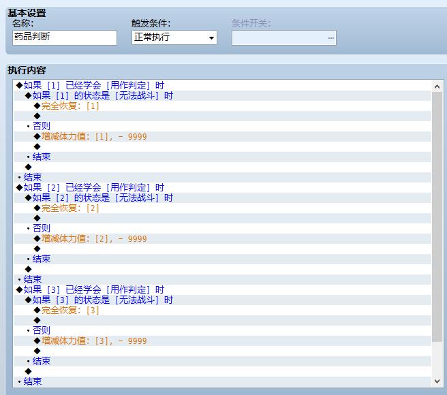
Task: Click the empty diamond row below 增减体力值: [1]
Action: click(222, 147)
